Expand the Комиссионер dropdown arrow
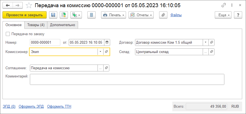Image resolution: width=246 pixels, height=114 pixels. (101, 52)
